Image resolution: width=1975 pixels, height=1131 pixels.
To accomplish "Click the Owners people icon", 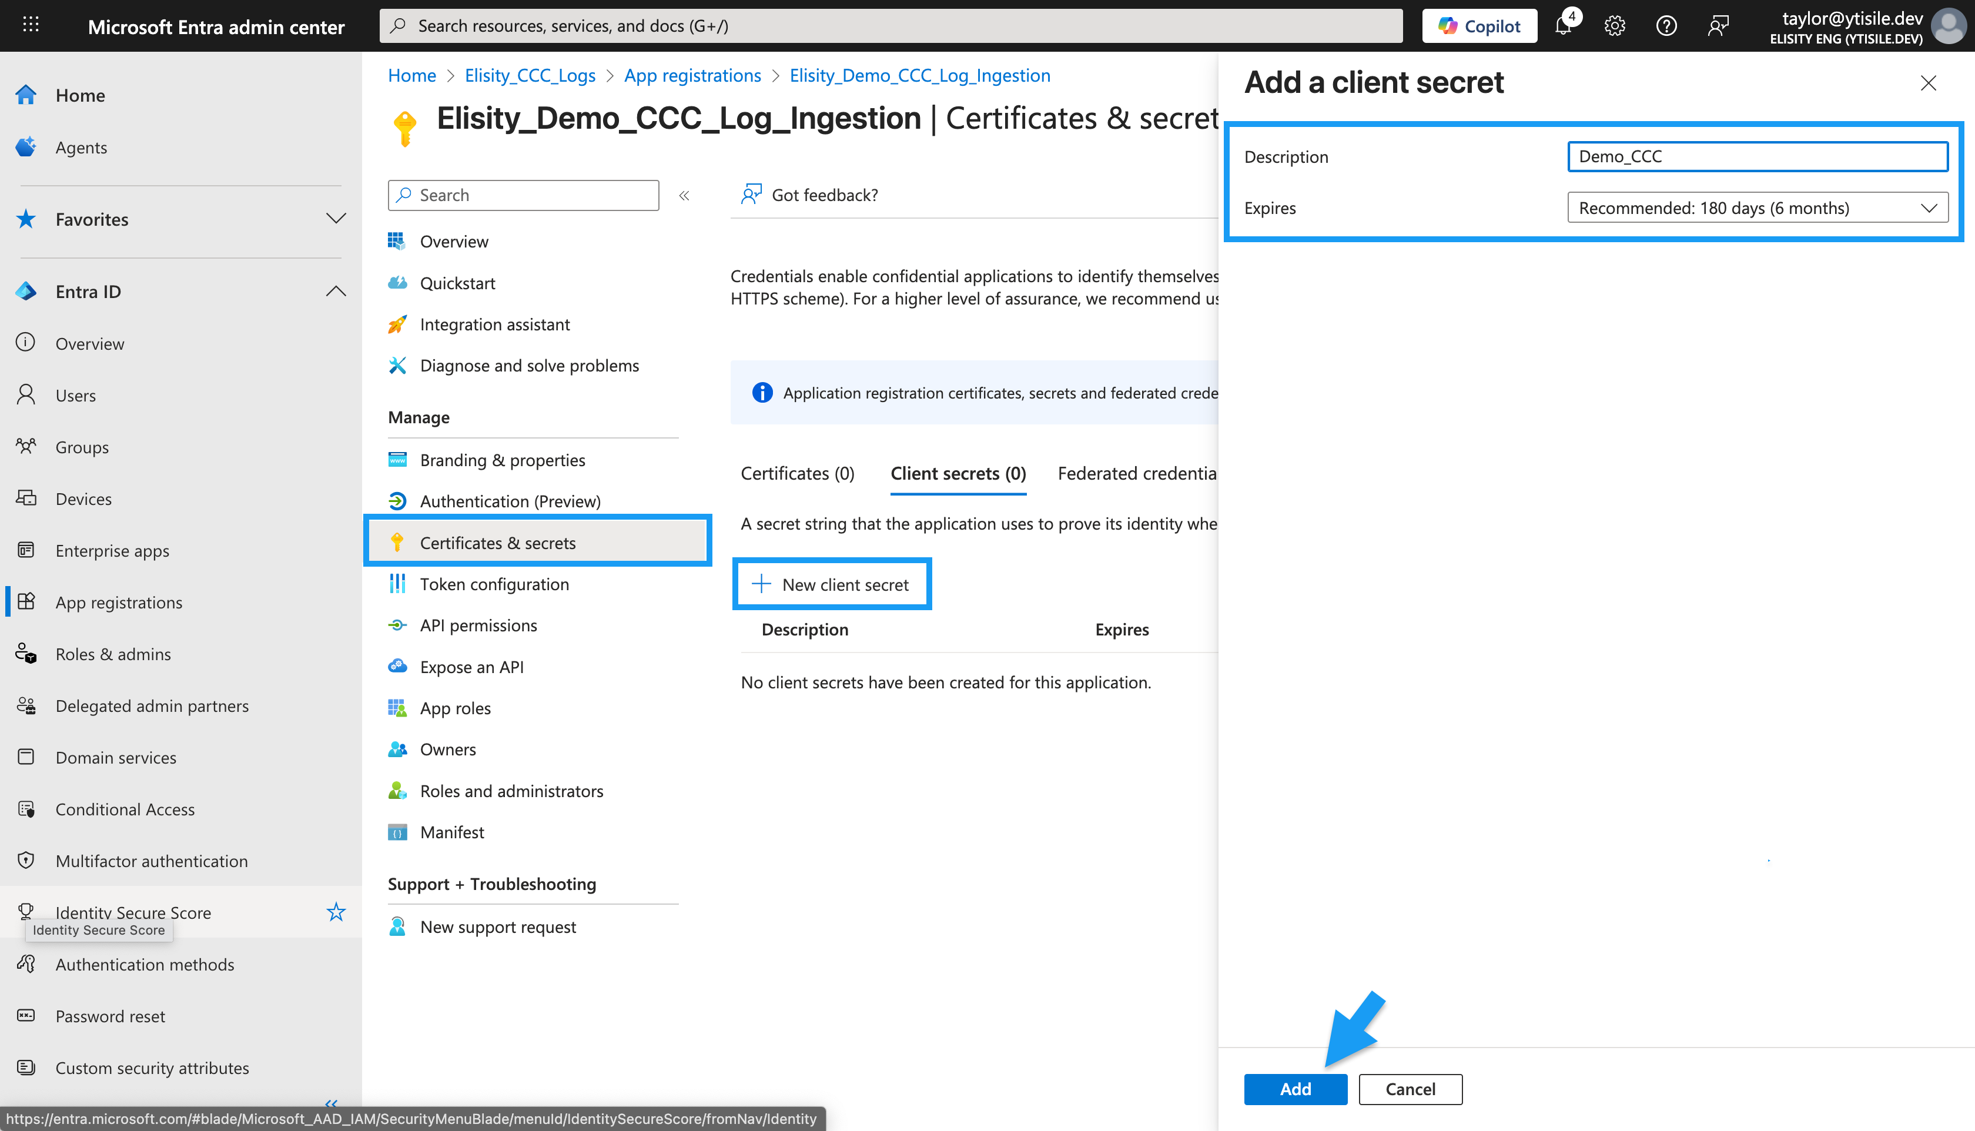I will coord(397,749).
